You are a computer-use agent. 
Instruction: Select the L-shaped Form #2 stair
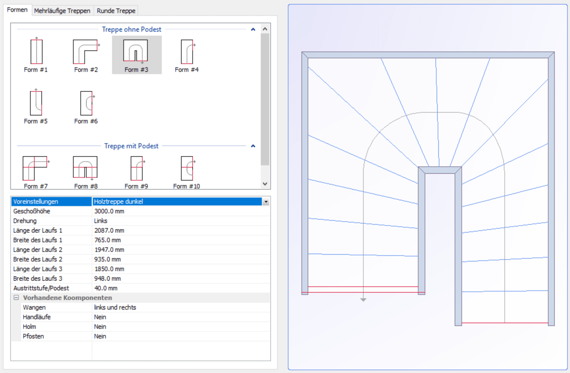point(86,53)
